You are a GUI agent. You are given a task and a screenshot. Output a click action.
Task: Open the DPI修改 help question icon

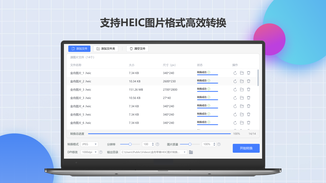click(x=101, y=152)
